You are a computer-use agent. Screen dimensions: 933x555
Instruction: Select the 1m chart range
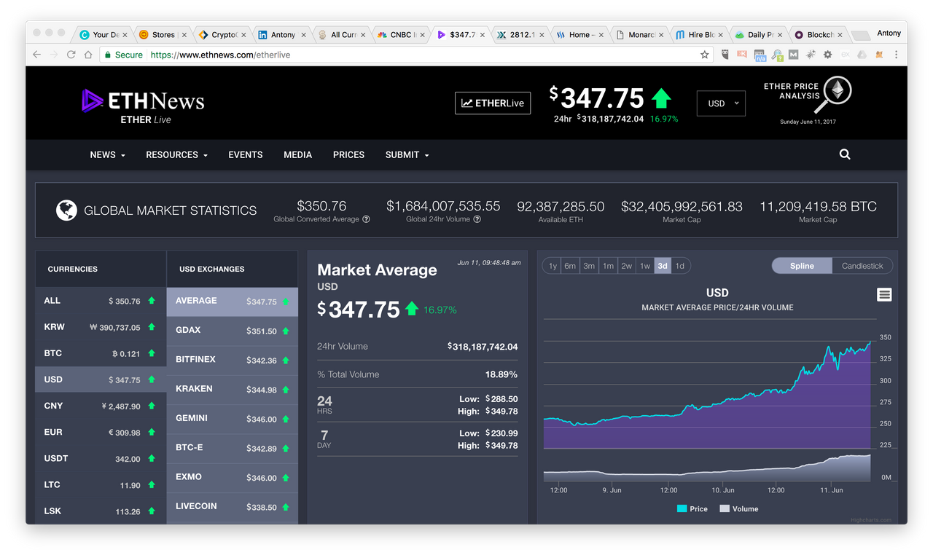click(608, 266)
